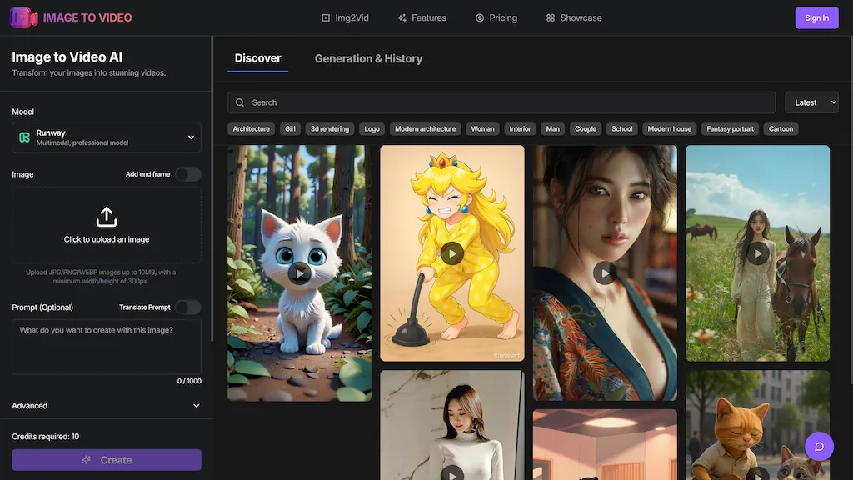Click the prompt text area
The height and width of the screenshot is (480, 853).
(x=107, y=347)
